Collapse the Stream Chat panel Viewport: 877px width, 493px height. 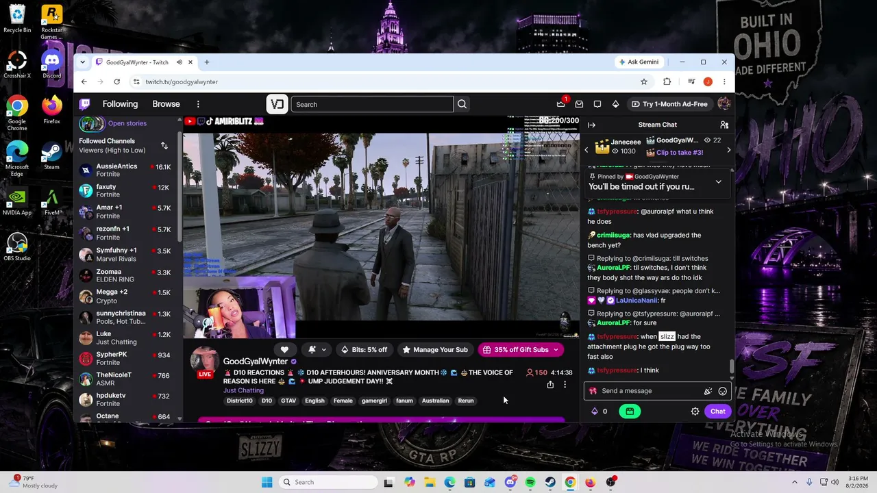point(591,125)
